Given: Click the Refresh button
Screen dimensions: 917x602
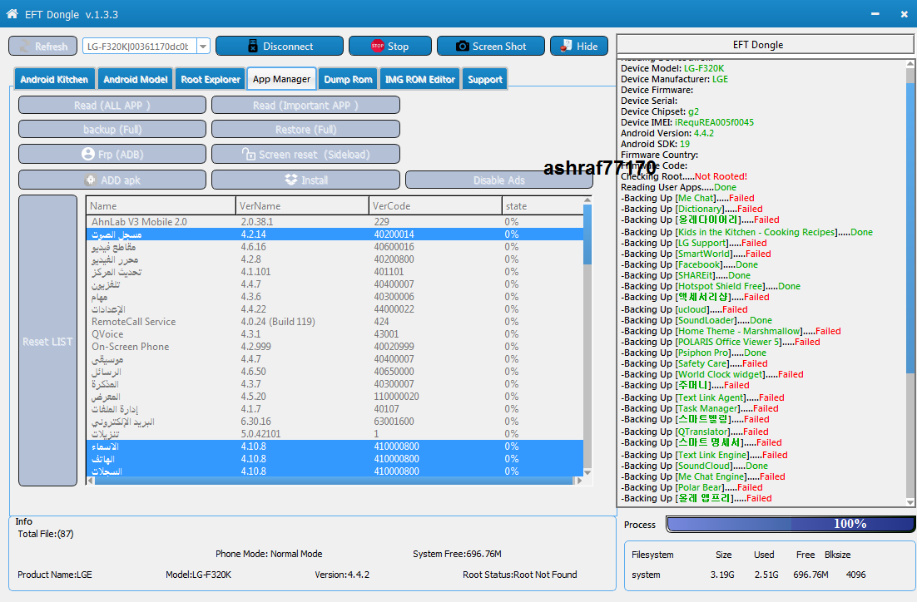Looking at the screenshot, I should [x=42, y=47].
